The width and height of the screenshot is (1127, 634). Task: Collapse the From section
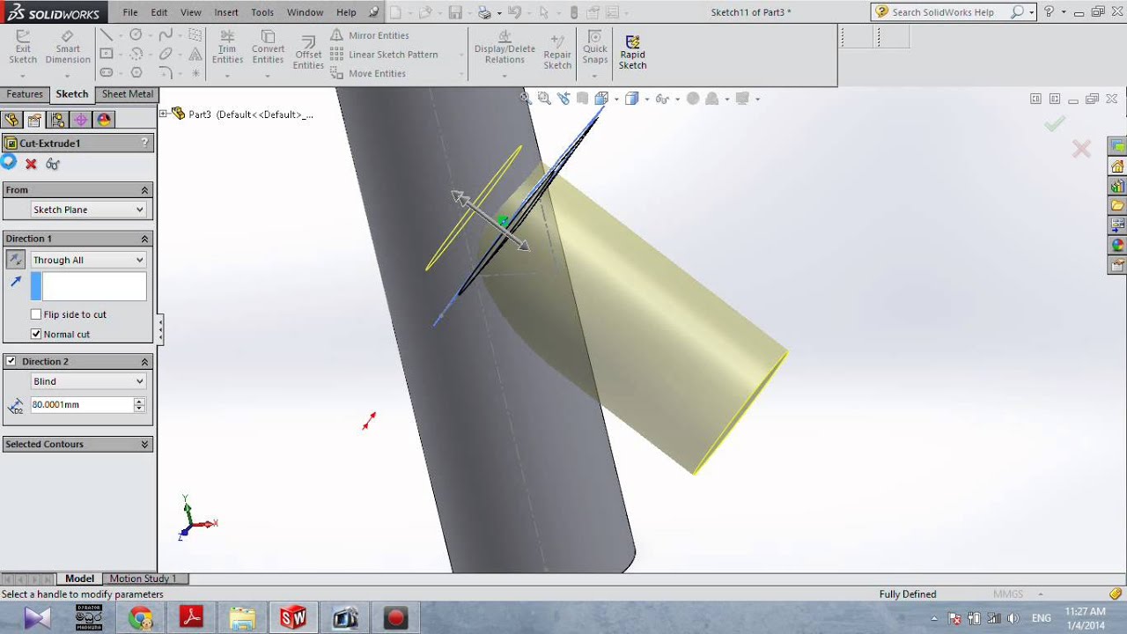click(144, 190)
